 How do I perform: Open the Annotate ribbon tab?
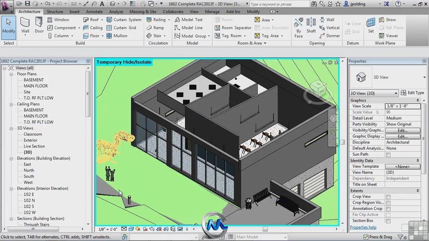point(94,12)
